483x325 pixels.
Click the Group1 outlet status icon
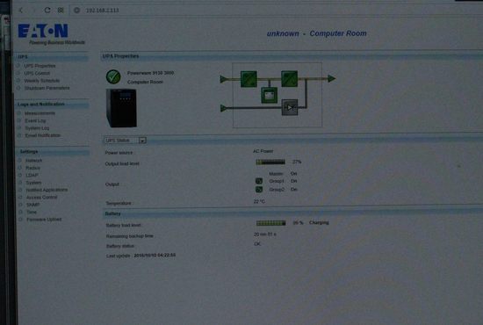tap(259, 181)
